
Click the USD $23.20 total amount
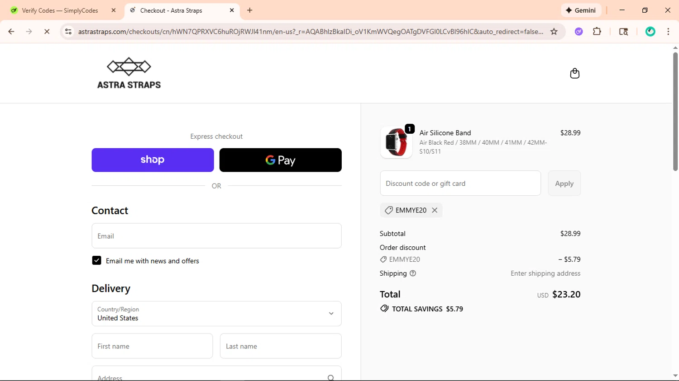point(559,294)
